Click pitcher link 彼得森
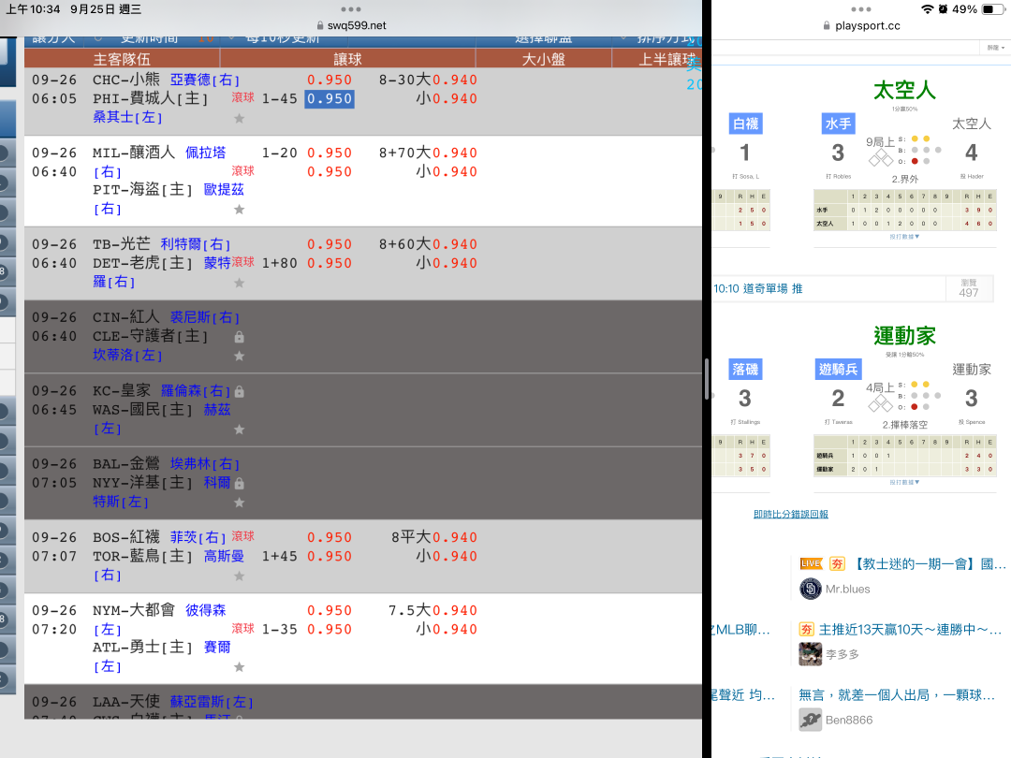The width and height of the screenshot is (1011, 758). 206,610
